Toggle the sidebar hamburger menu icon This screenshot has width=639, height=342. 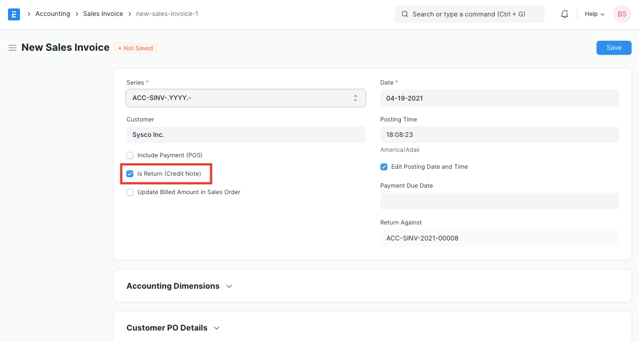pos(12,48)
